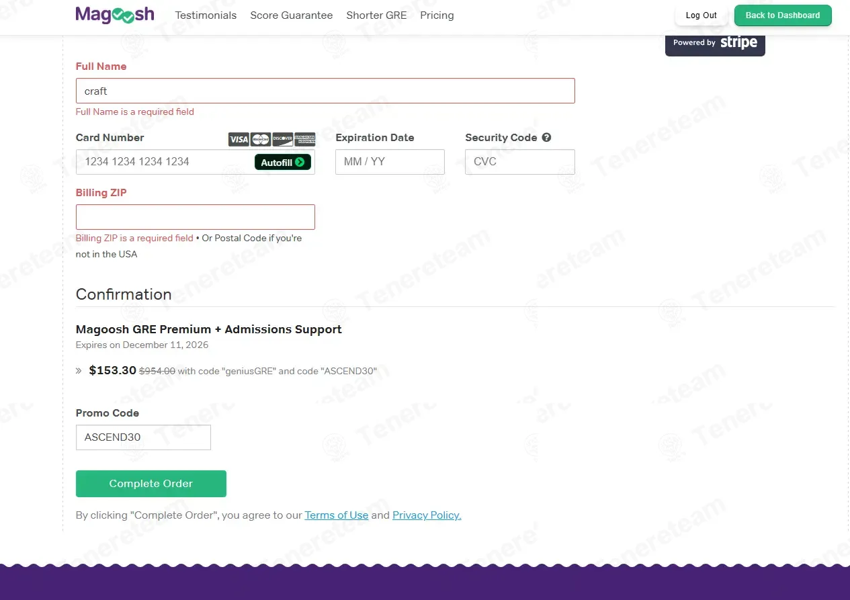Screen dimensions: 850x600
Task: Go to Shorter GRE page
Action: coord(376,15)
